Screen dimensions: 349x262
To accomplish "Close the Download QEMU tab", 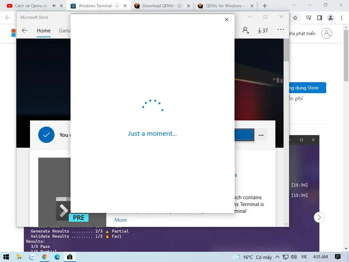I will [188, 6].
